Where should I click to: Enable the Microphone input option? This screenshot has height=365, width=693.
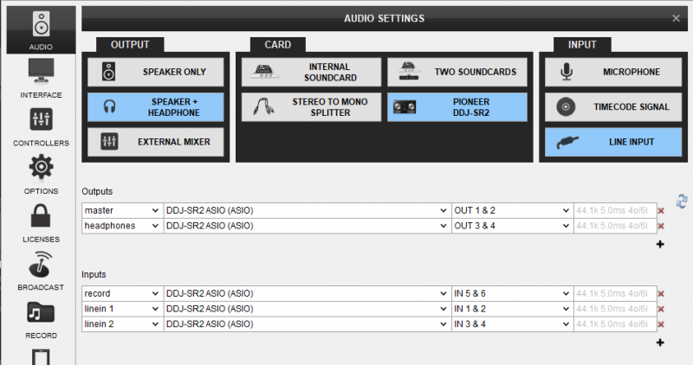[x=613, y=72]
